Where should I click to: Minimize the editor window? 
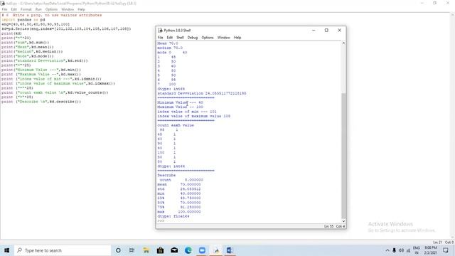[x=422, y=3]
